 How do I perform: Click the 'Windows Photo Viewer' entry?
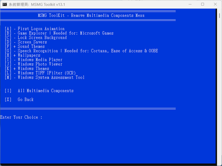pos(34,64)
